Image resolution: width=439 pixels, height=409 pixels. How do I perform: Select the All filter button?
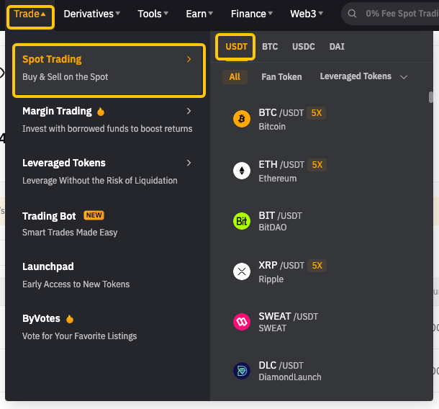pyautogui.click(x=235, y=77)
